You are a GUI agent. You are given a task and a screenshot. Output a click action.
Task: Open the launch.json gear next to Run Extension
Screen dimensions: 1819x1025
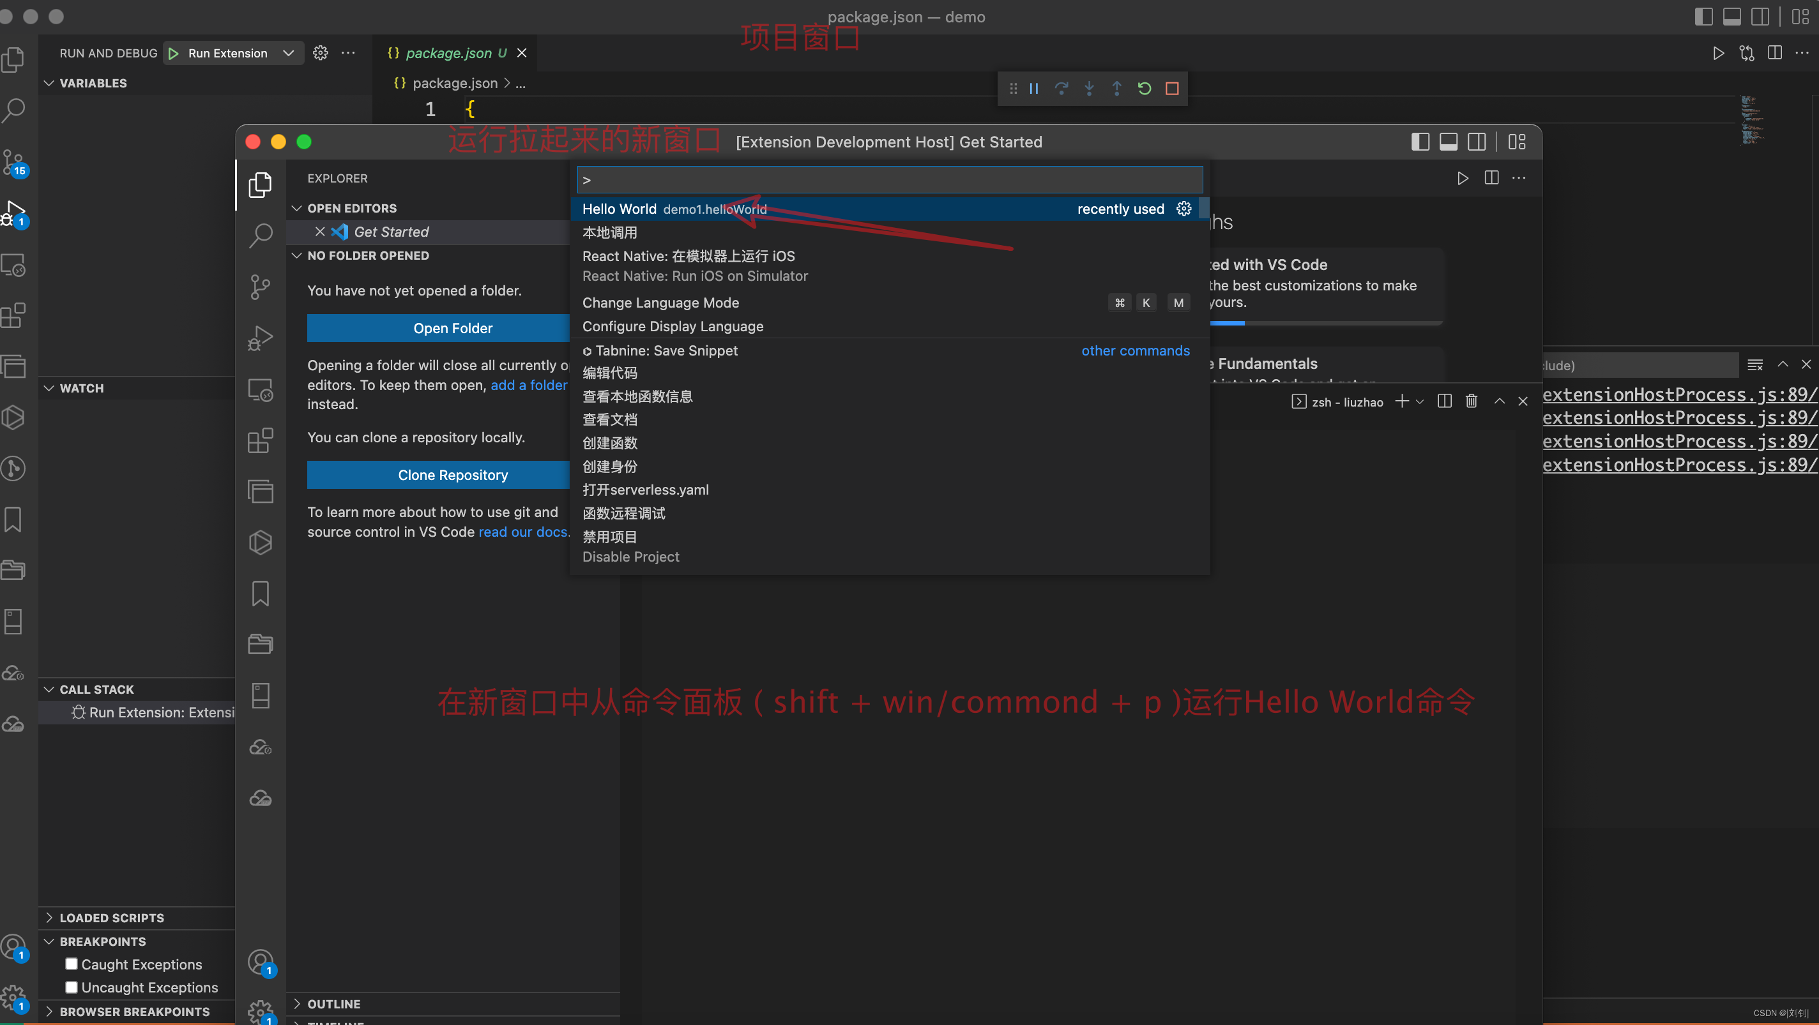coord(320,53)
